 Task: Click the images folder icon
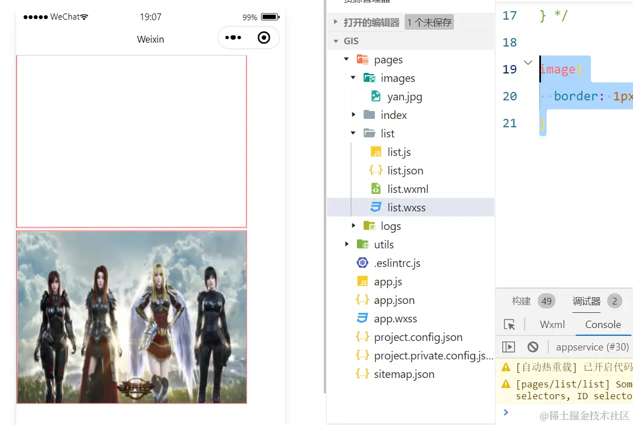pos(369,78)
